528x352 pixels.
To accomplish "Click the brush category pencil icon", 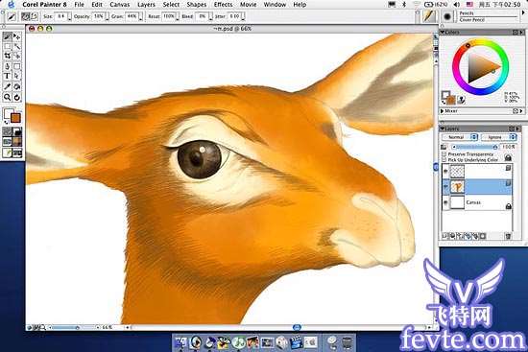I will click(429, 16).
